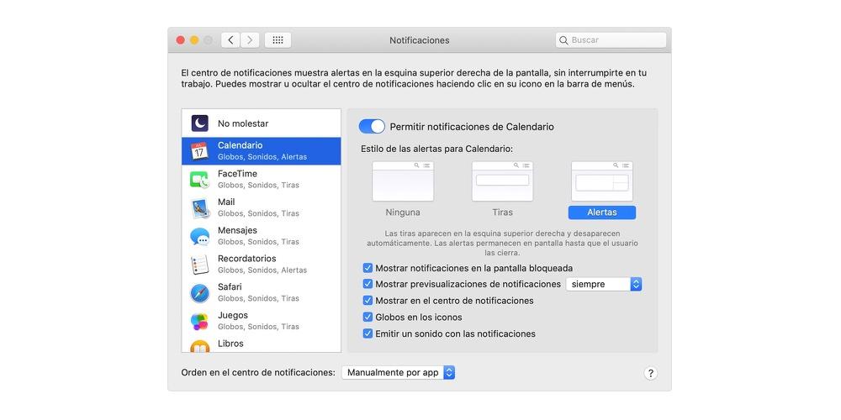Click the Safari compass icon

199,293
